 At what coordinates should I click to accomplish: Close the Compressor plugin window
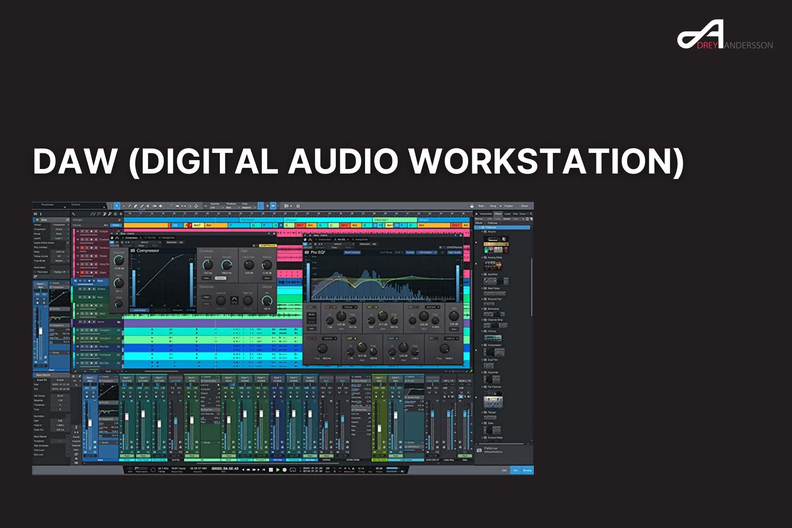point(274,234)
